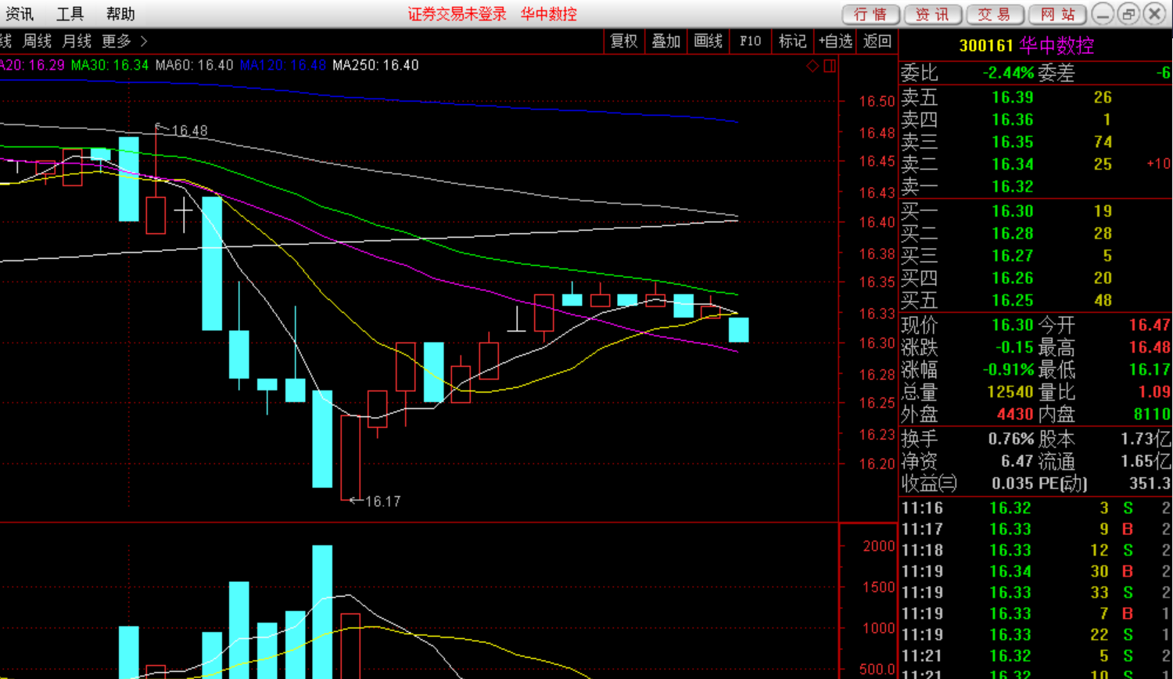Select 卖三 price 16.35 row
1173x679 pixels.
pos(1035,142)
